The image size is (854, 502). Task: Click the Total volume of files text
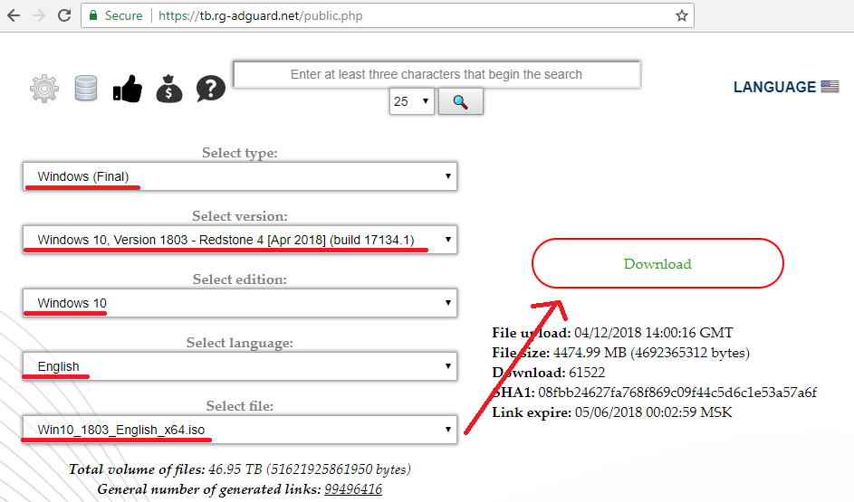pyautogui.click(x=240, y=469)
